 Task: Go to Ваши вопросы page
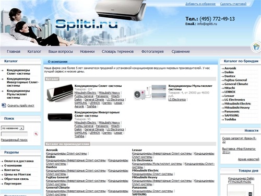coord(61,52)
